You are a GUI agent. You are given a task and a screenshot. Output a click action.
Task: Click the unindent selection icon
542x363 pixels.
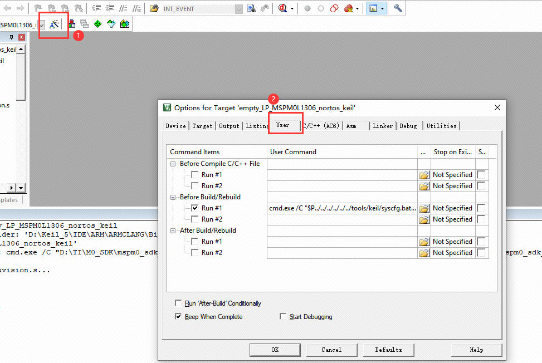click(110, 8)
